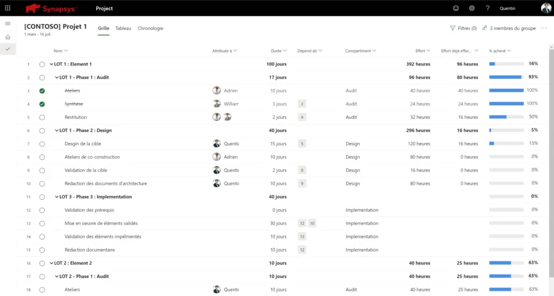Click the smiley feedback icon
Image resolution: width=554 pixels, height=296 pixels.
456,8
